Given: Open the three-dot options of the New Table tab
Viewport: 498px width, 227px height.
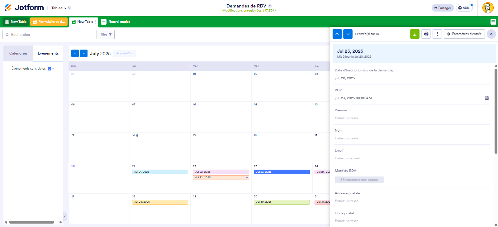Looking at the screenshot, I should click(96, 22).
